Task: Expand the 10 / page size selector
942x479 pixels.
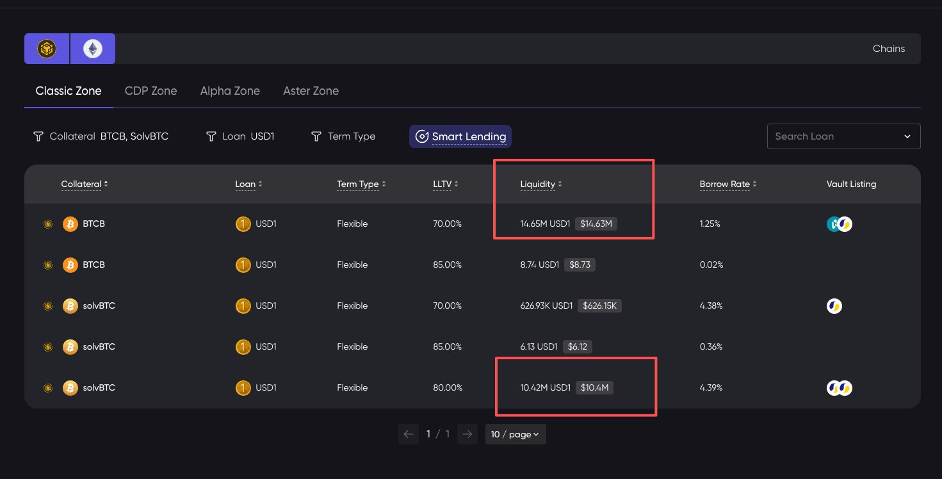Action: pos(515,434)
